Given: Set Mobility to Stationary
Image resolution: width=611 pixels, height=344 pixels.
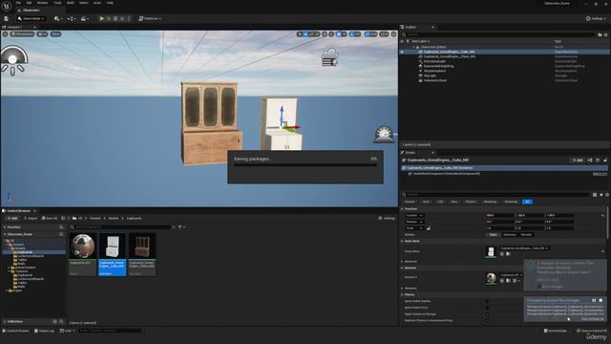Looking at the screenshot, I should [510, 235].
